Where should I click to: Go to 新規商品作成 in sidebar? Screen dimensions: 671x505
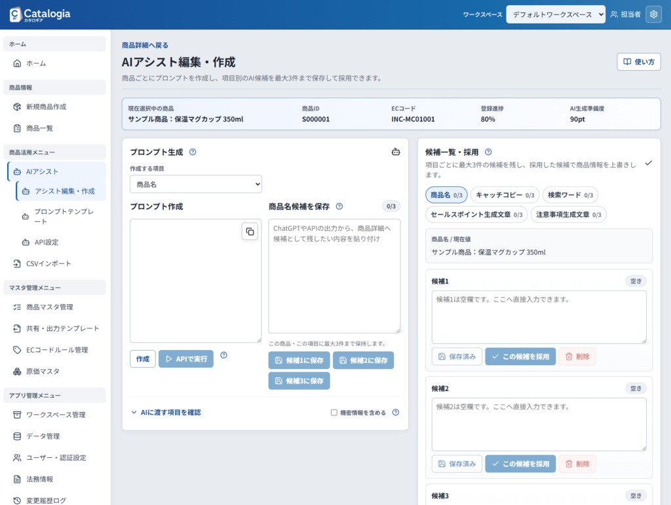click(x=55, y=107)
